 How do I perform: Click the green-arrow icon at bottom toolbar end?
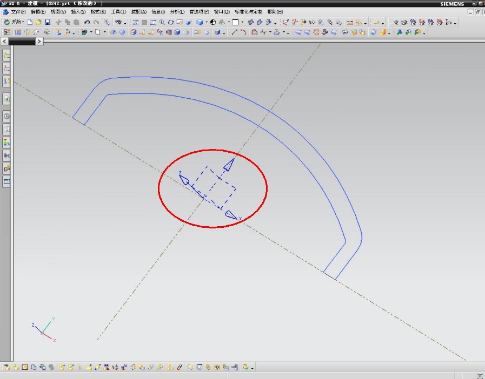click(x=245, y=367)
